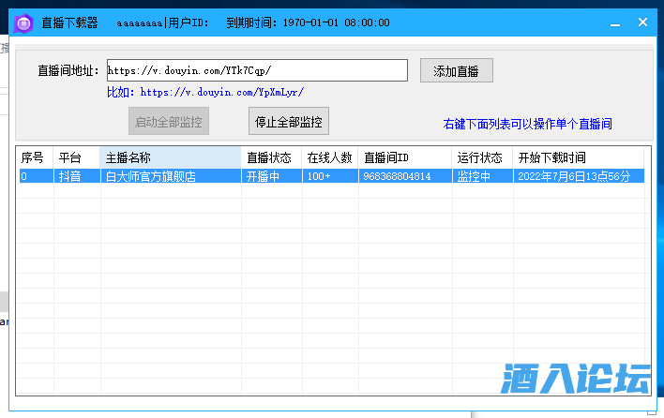Click the 序号 column header
This screenshot has height=418, width=664.
click(x=33, y=157)
